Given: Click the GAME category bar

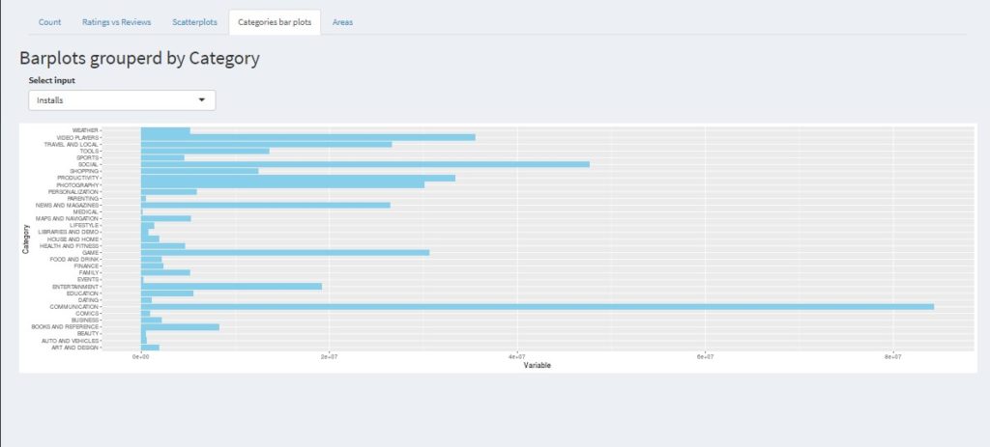Looking at the screenshot, I should tap(285, 252).
